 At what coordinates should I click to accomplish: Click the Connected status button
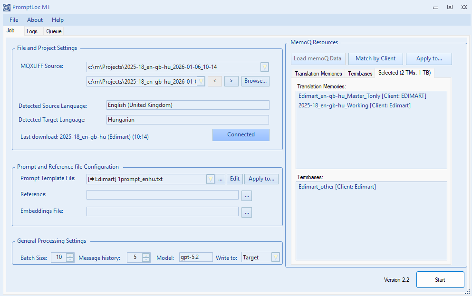point(241,134)
